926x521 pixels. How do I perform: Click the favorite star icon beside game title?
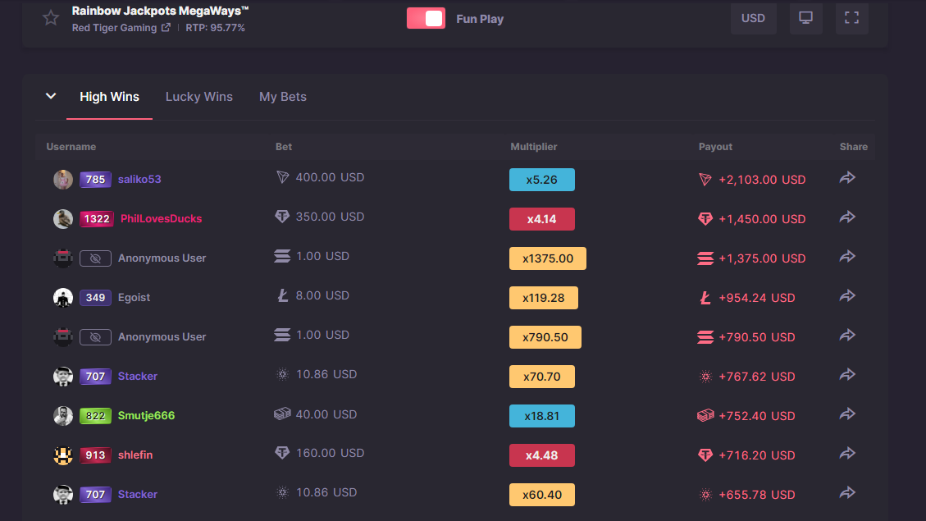[51, 18]
